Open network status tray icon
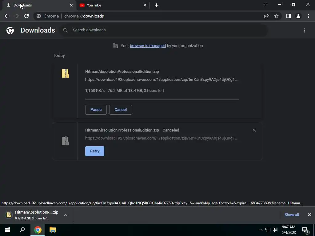The height and width of the screenshot is (236, 315). (268, 230)
